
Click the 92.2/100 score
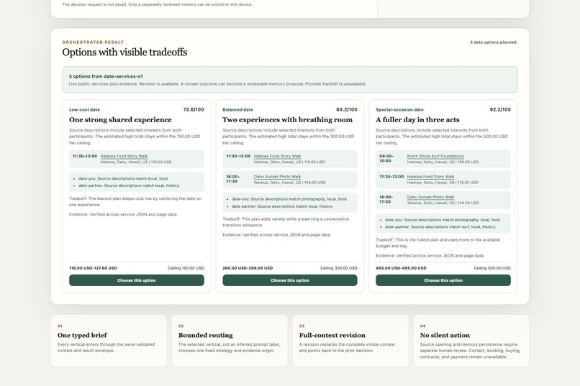click(x=500, y=109)
